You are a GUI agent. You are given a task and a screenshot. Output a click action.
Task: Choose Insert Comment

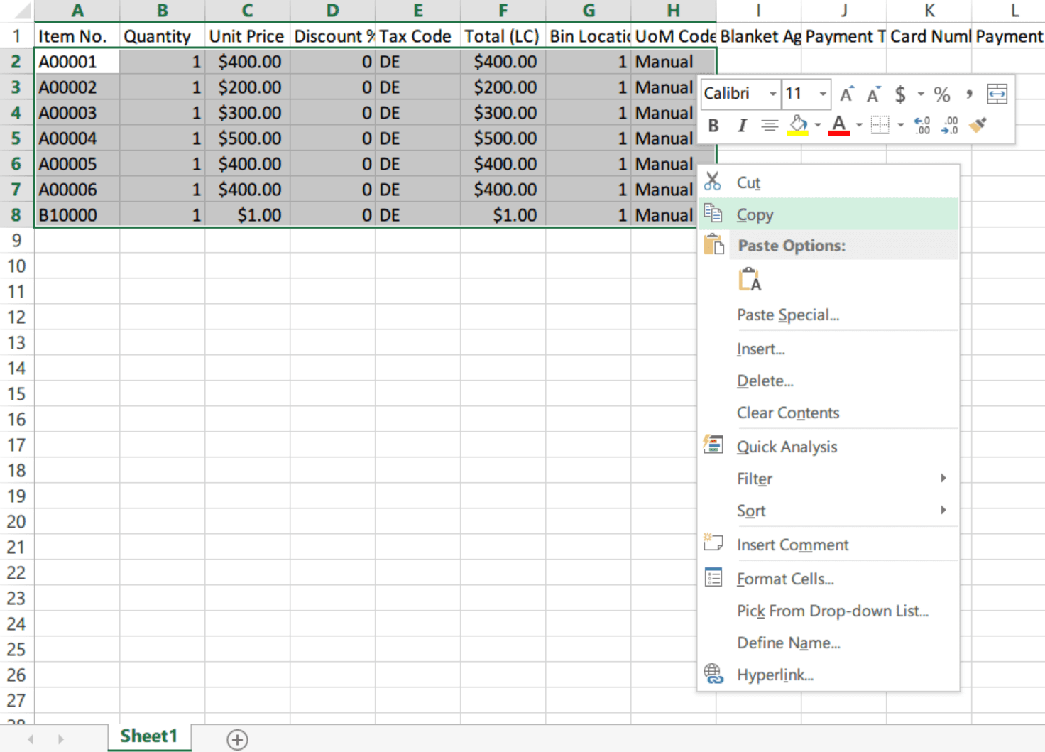[x=828, y=545]
